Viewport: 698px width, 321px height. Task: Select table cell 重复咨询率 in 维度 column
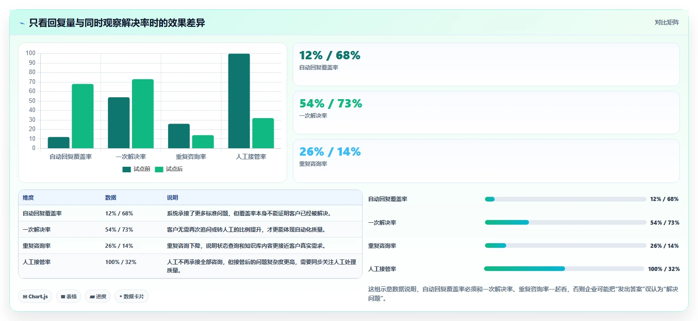click(x=37, y=246)
